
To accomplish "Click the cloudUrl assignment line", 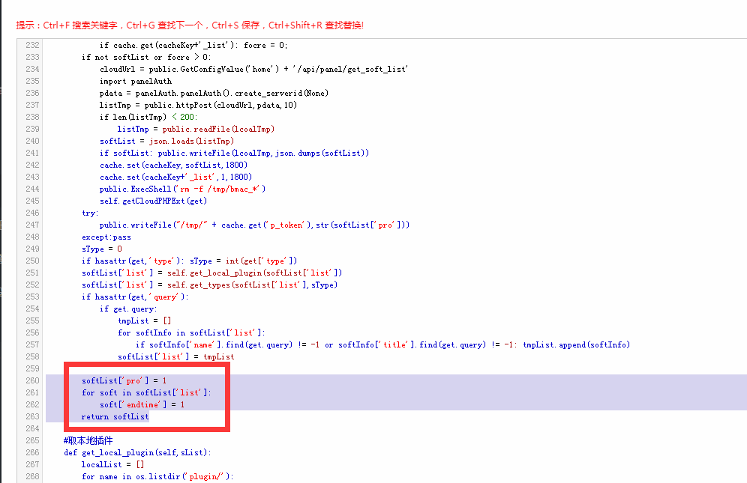I will click(253, 69).
